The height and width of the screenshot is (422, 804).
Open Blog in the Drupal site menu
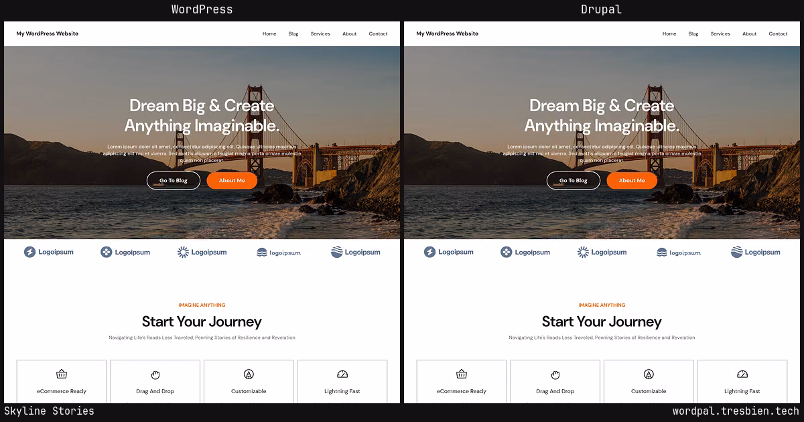(x=693, y=33)
